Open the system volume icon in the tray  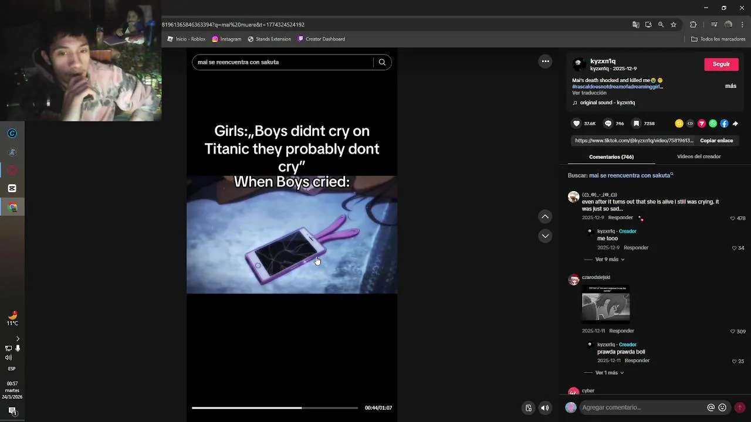(x=8, y=358)
